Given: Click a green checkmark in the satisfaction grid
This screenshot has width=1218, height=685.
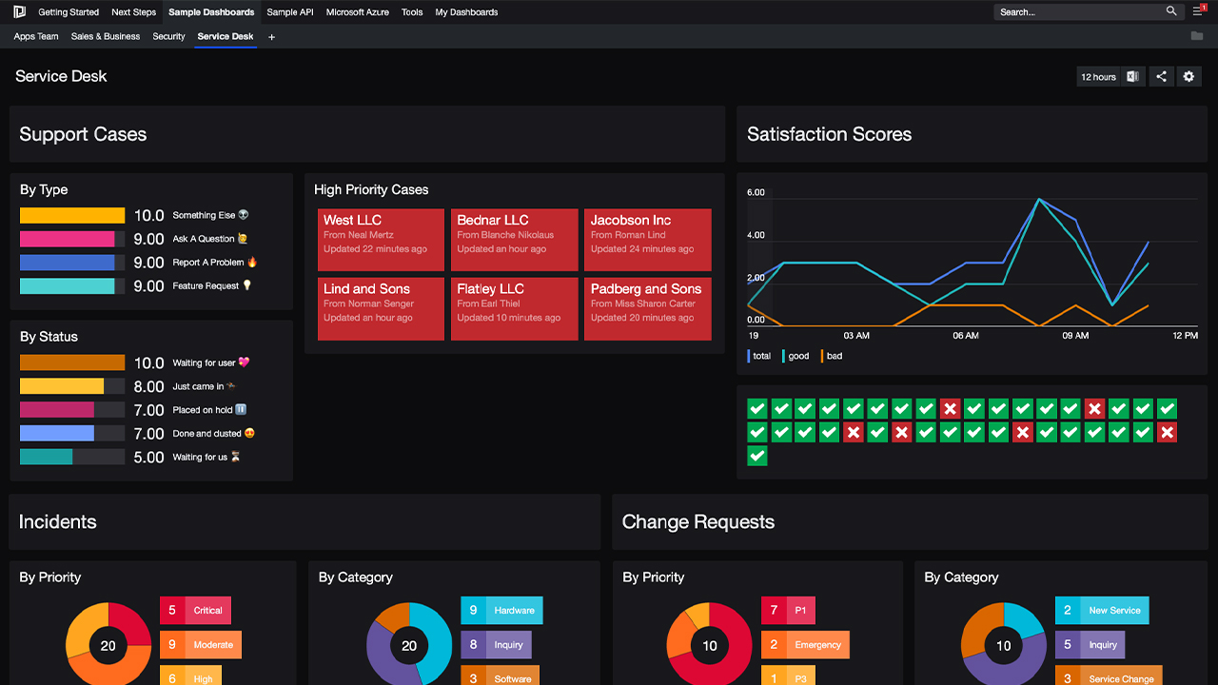Looking at the screenshot, I should (x=756, y=408).
